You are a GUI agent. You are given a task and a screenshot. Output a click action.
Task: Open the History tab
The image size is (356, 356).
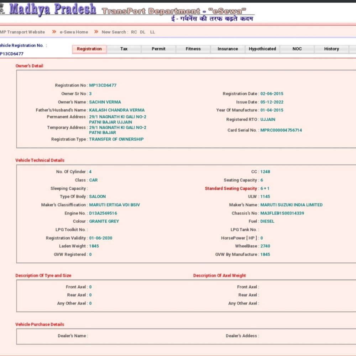331,49
